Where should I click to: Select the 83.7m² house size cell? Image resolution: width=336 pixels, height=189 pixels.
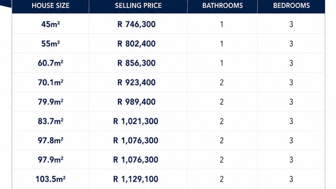pyautogui.click(x=50, y=121)
